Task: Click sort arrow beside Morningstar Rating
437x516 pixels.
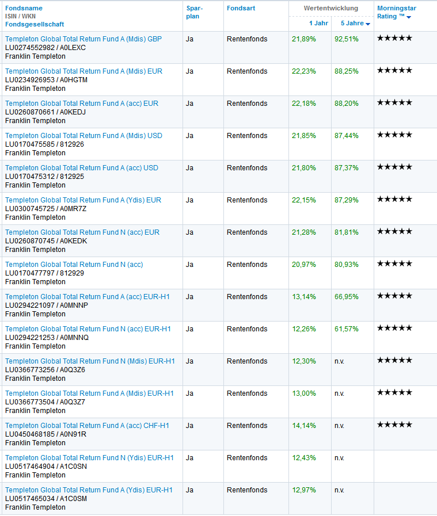Action: coord(409,17)
